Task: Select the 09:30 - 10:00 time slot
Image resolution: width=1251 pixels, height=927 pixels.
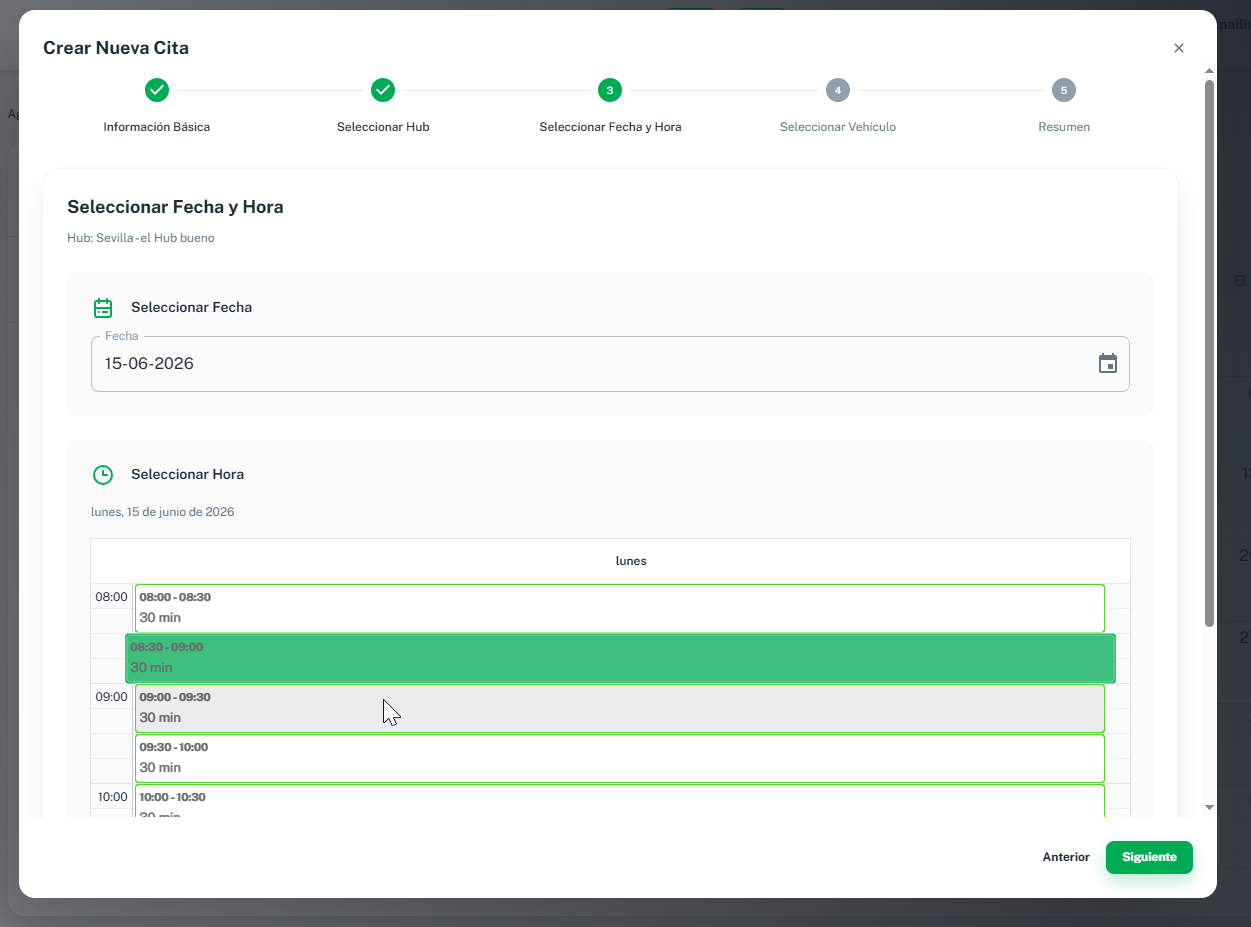Action: (x=620, y=758)
